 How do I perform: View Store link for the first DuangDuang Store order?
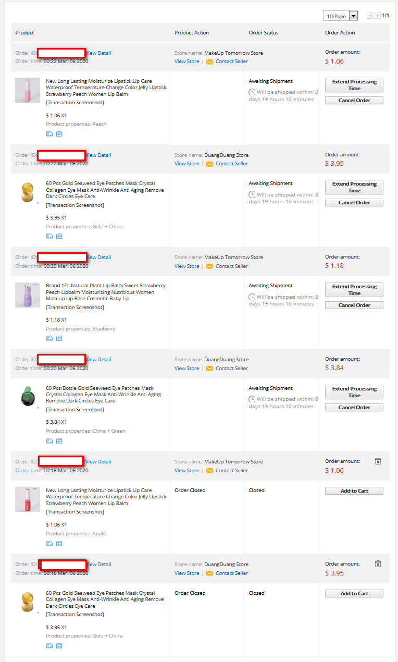tap(186, 164)
